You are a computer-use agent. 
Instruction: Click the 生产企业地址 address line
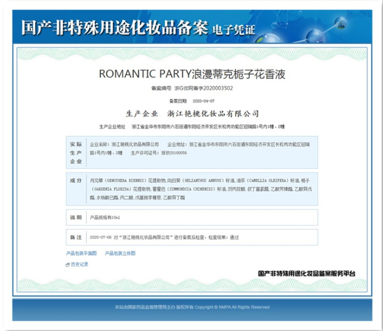(x=191, y=126)
